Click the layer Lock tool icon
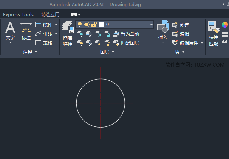 (107, 34)
